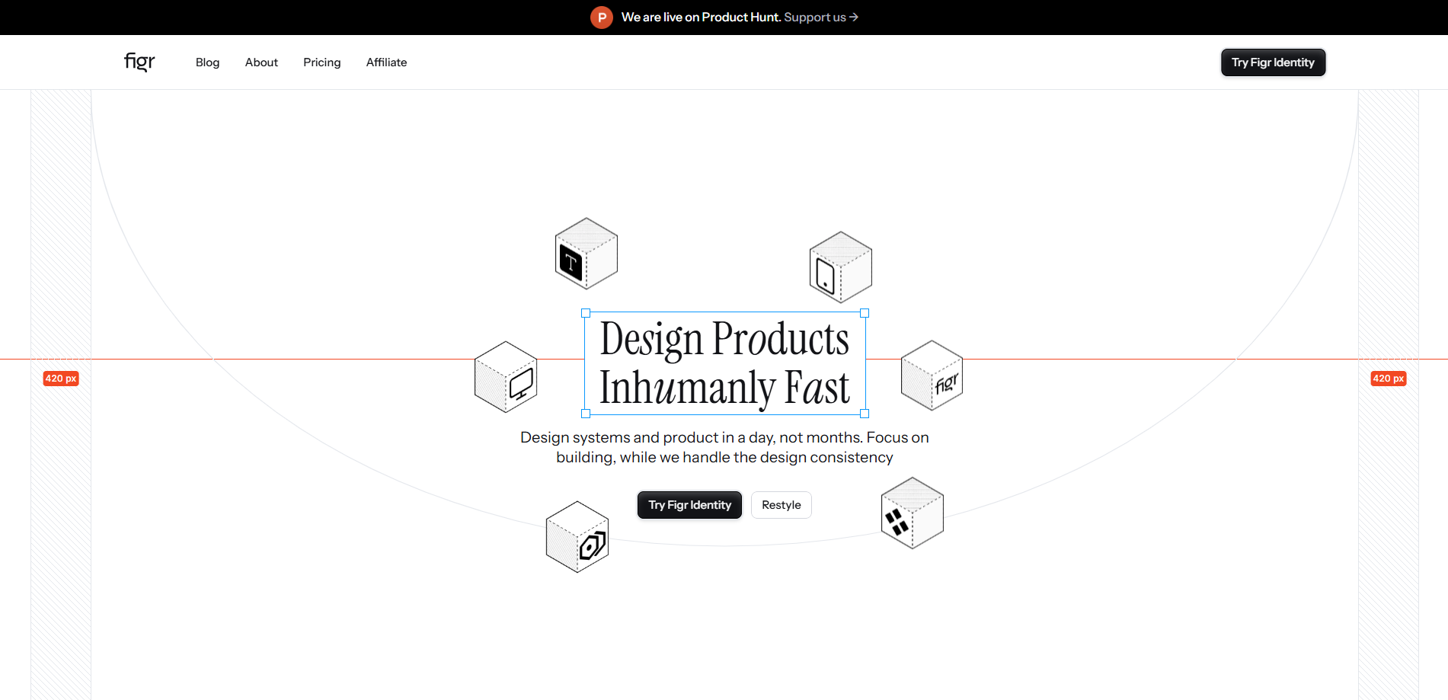Click the figr-branded cube icon
The width and height of the screenshot is (1448, 700).
tap(931, 376)
